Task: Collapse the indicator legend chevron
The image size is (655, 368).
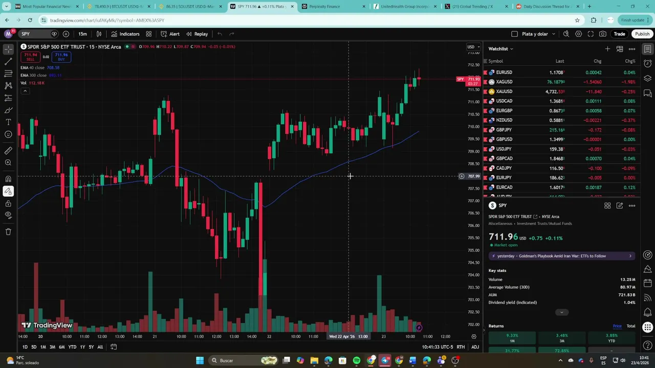Action: point(25,91)
